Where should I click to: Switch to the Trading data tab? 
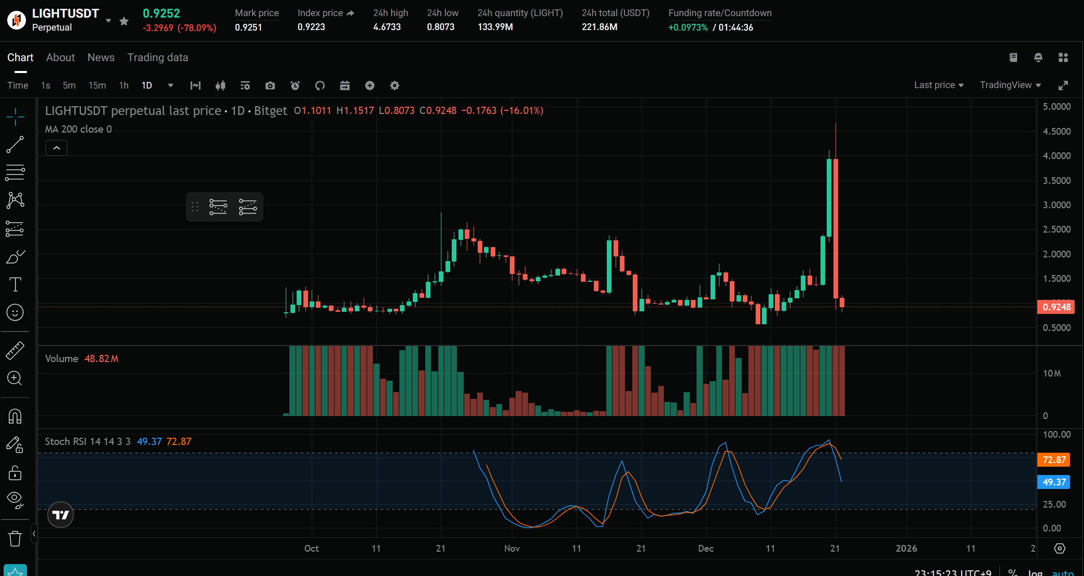(x=158, y=57)
